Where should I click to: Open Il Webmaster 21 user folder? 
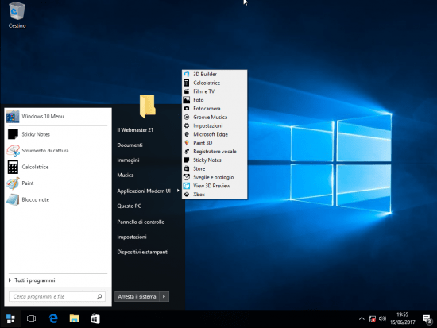[135, 130]
